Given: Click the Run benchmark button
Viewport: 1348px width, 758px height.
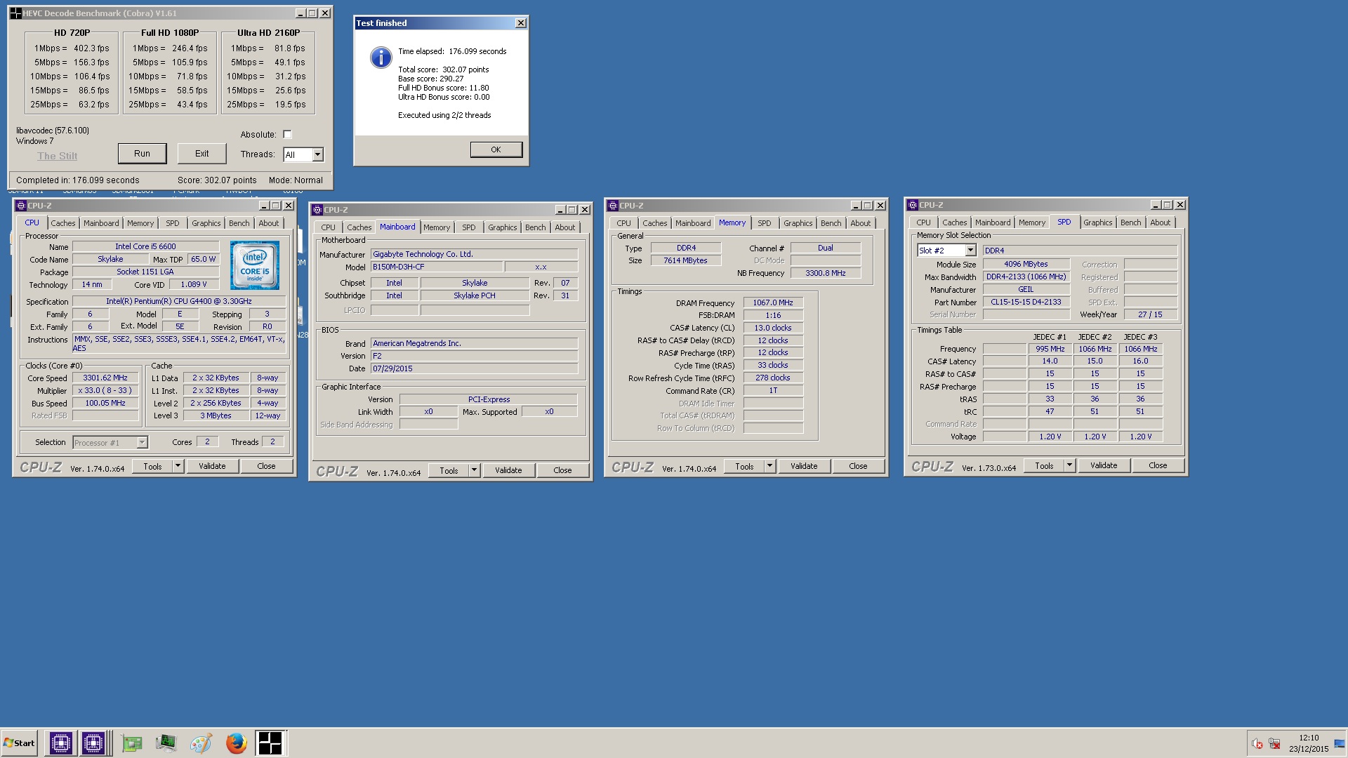Looking at the screenshot, I should click(142, 154).
